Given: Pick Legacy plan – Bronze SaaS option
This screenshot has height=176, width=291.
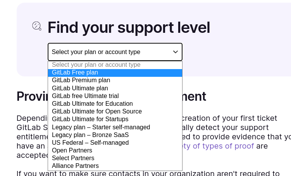Looking at the screenshot, I should point(90,135).
